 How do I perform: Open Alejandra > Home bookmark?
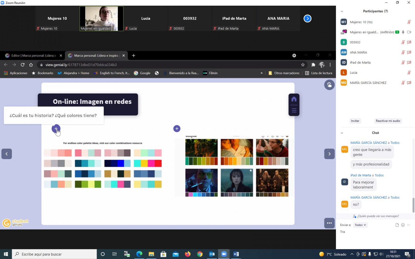coord(73,73)
